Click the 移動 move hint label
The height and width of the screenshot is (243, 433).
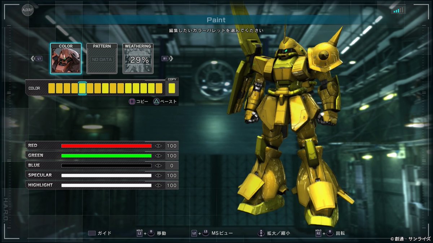(x=162, y=233)
